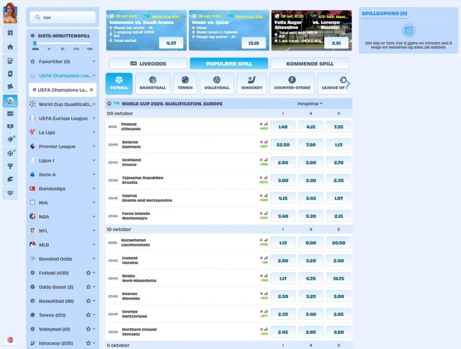Image resolution: width=461 pixels, height=349 pixels.
Task: Bet on Finland win odds 1.48
Action: point(283,127)
